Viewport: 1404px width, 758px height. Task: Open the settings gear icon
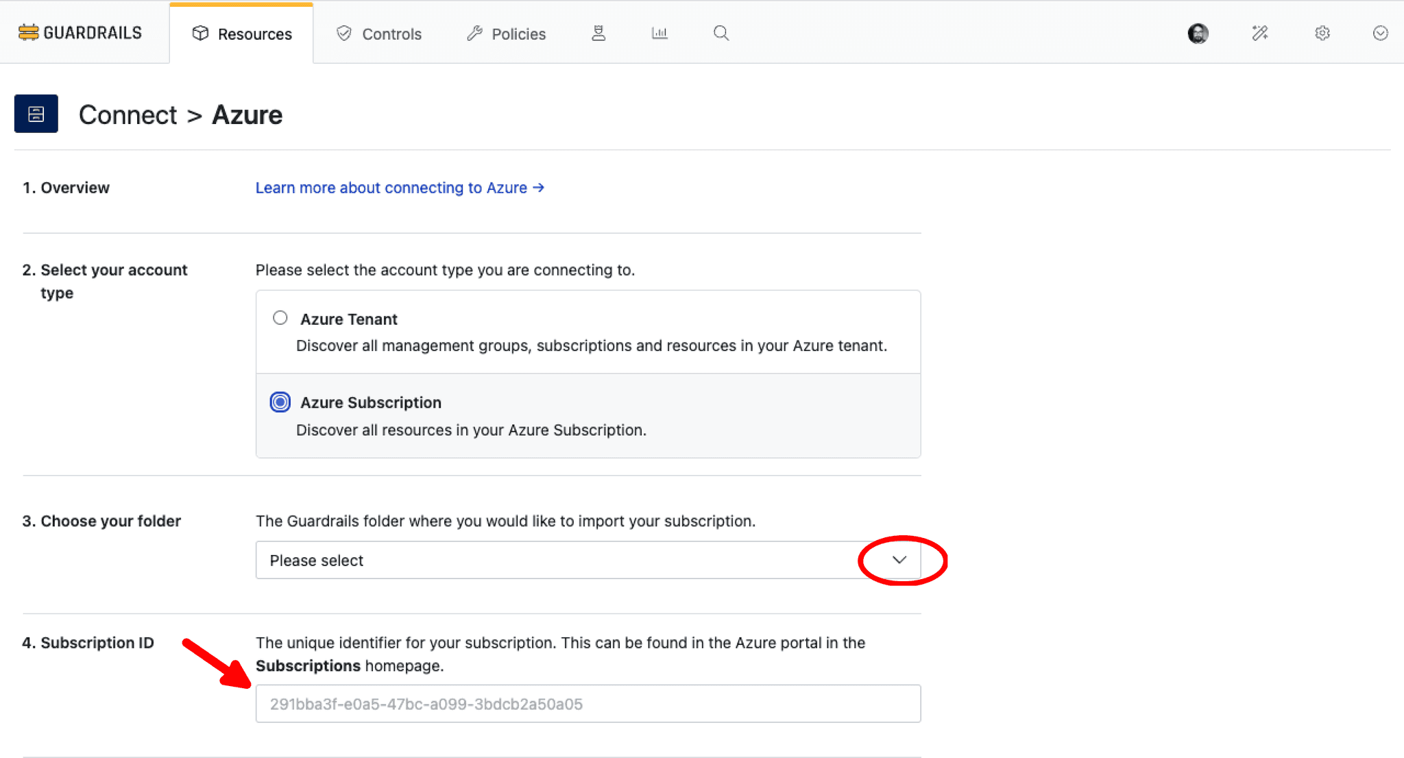pos(1322,33)
